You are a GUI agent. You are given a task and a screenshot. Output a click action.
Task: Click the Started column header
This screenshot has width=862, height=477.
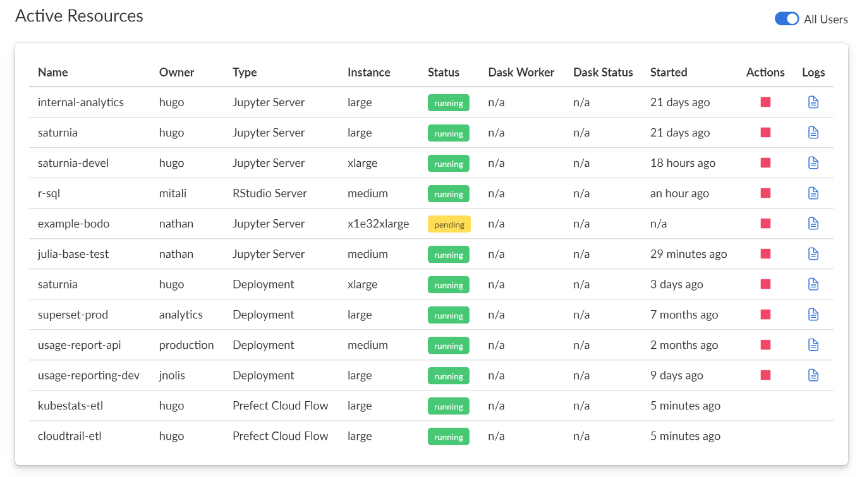(669, 72)
